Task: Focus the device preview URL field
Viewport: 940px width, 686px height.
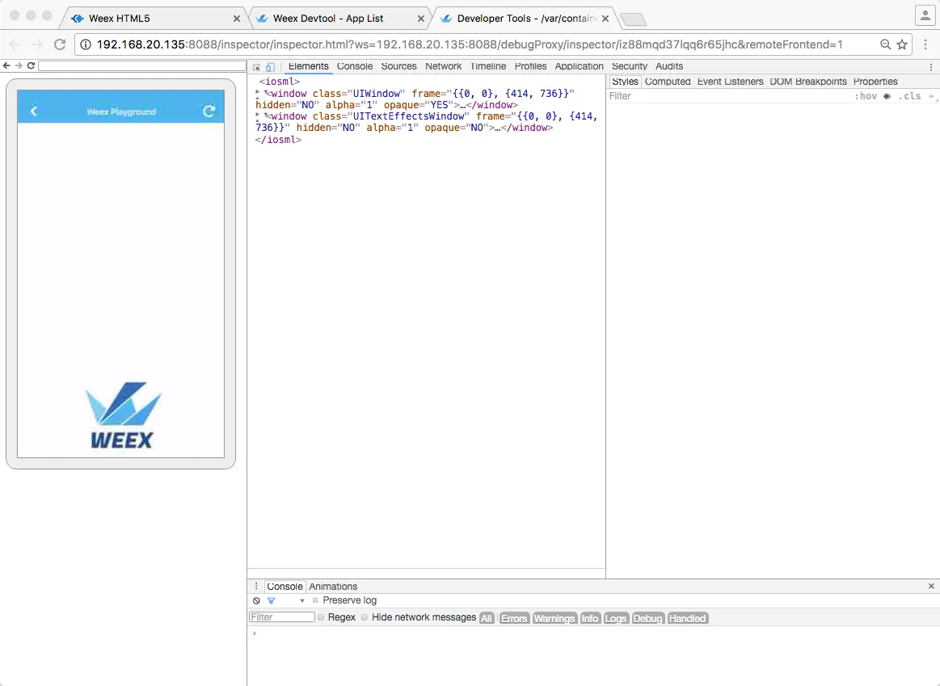Action: pyautogui.click(x=142, y=65)
